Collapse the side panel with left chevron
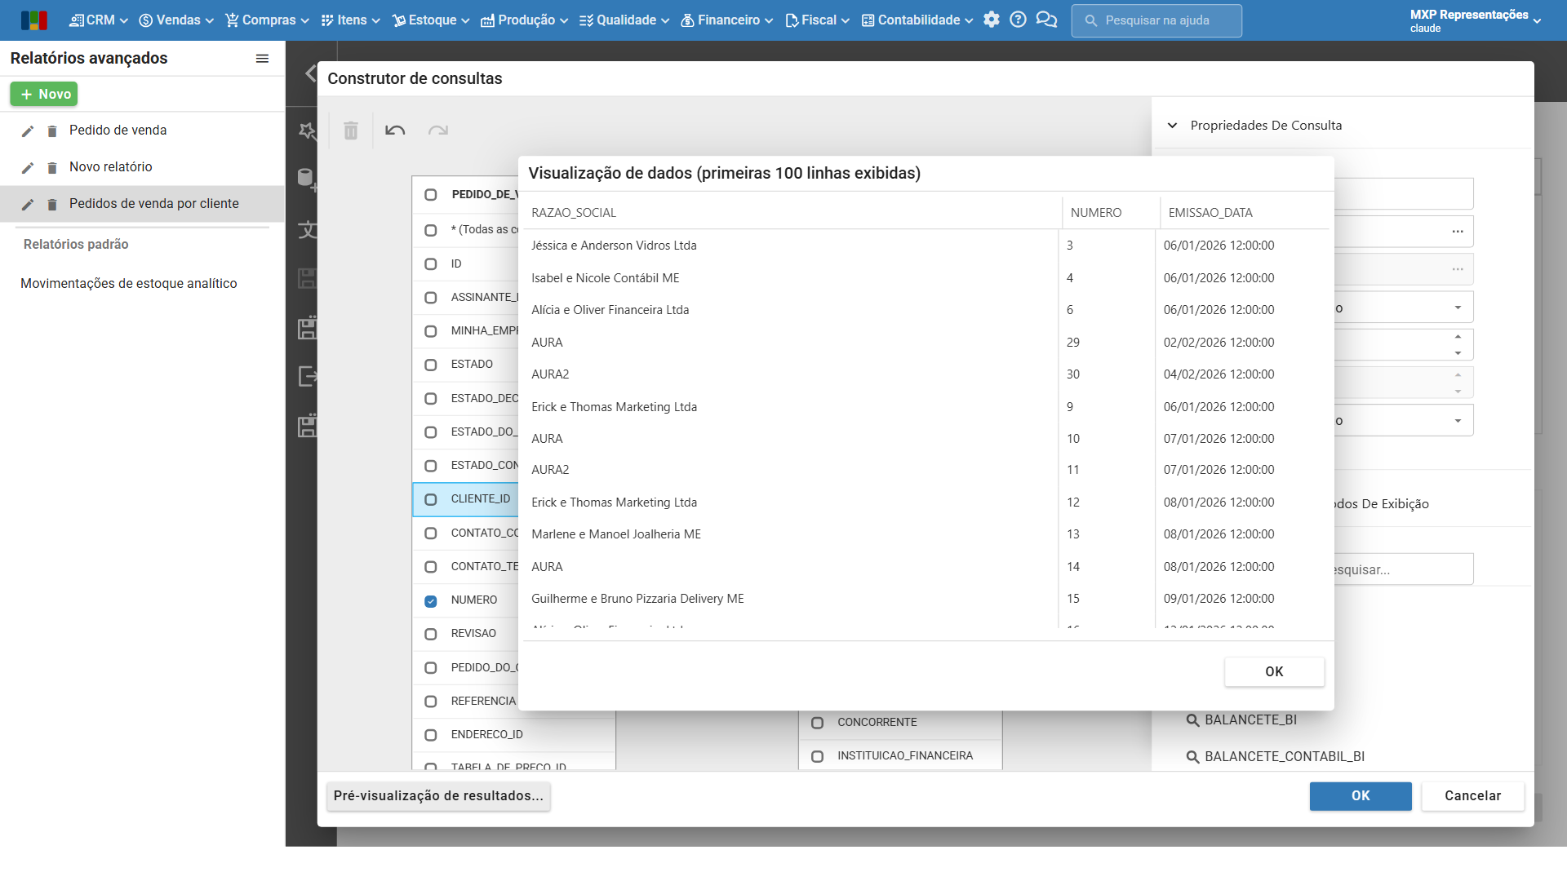1567x881 pixels. click(310, 73)
